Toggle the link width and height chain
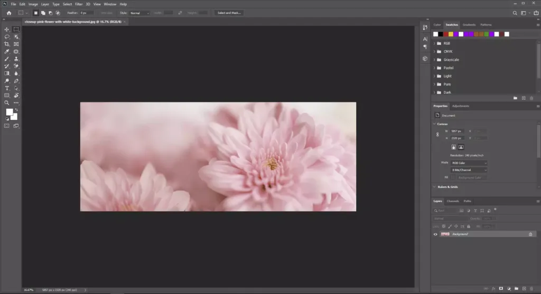Screen dimensions: 541x294 437,135
